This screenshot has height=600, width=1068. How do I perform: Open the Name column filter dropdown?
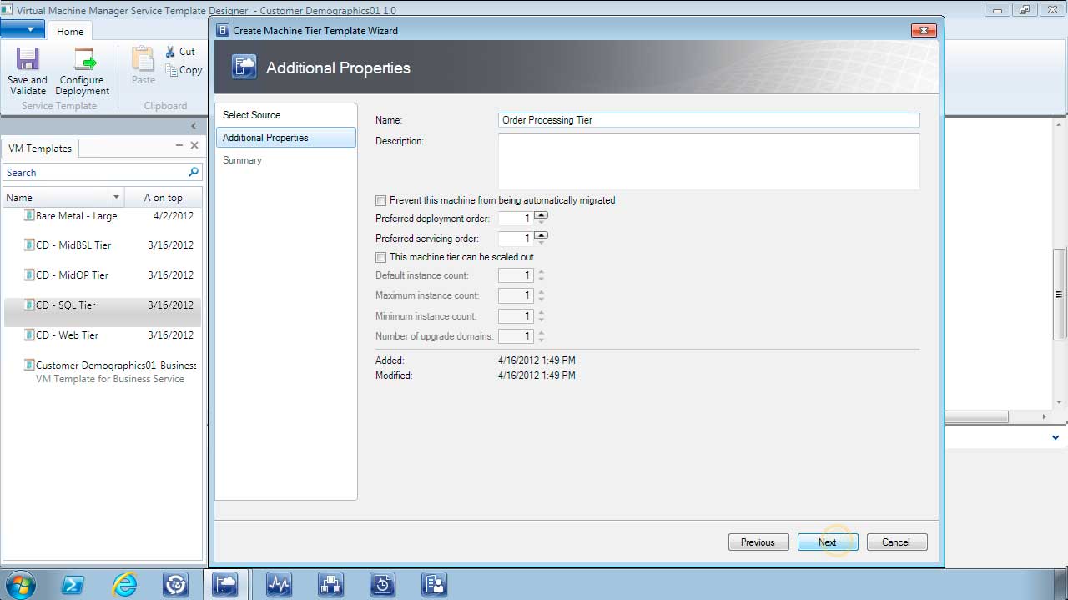pyautogui.click(x=116, y=198)
